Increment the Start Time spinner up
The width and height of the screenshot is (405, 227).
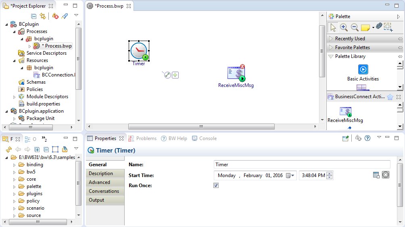coord(329,173)
